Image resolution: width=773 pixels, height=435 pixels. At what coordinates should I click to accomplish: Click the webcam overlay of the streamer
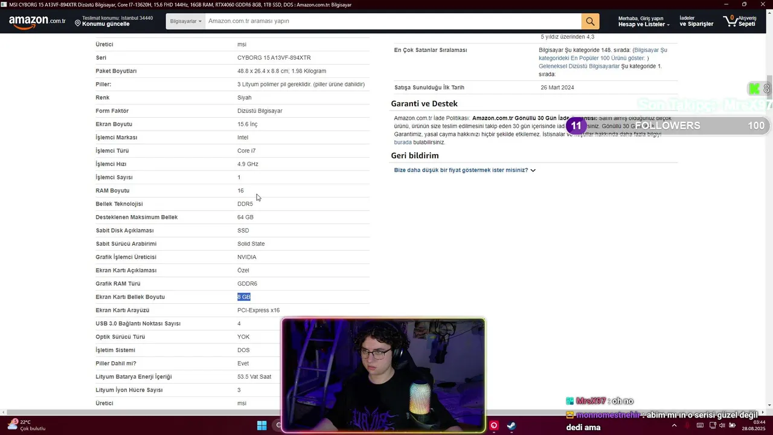(x=383, y=375)
